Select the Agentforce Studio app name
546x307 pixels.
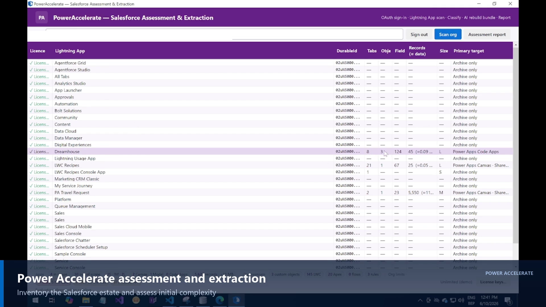[x=72, y=70]
